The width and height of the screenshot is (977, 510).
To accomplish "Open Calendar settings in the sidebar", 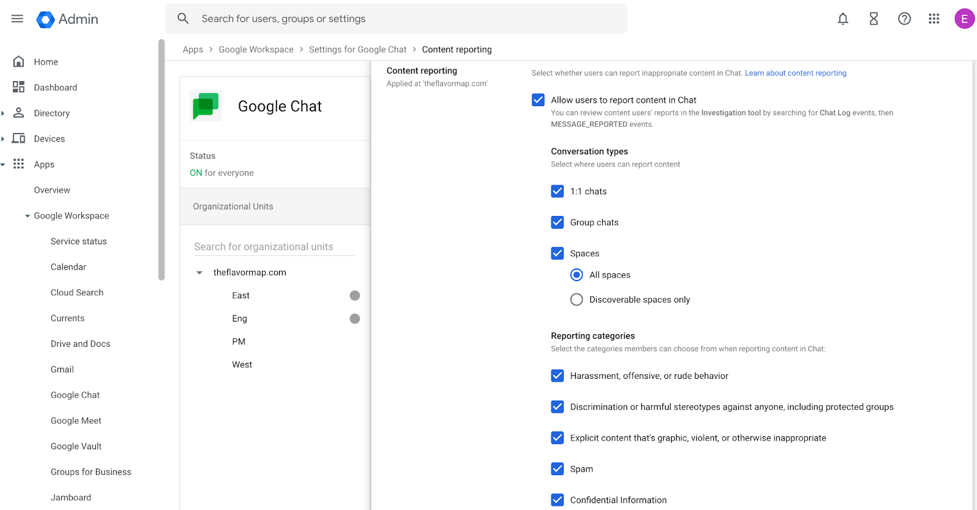I will tap(68, 267).
